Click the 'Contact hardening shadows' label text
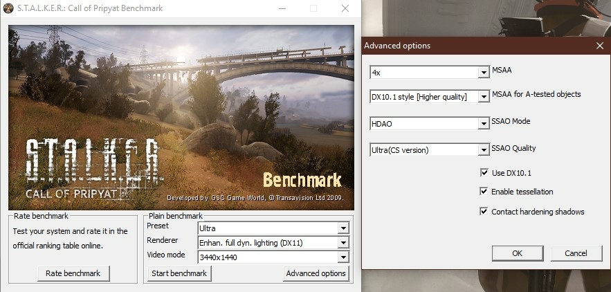611x292 pixels. (538, 212)
